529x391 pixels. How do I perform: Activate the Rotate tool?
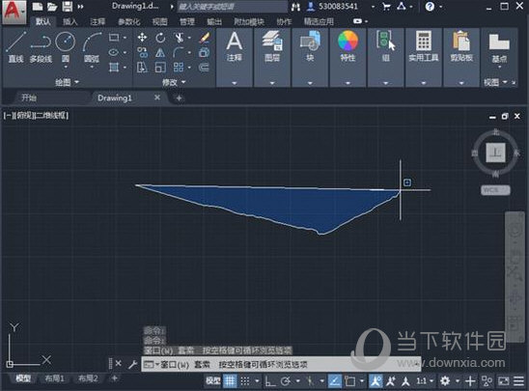tap(160, 37)
